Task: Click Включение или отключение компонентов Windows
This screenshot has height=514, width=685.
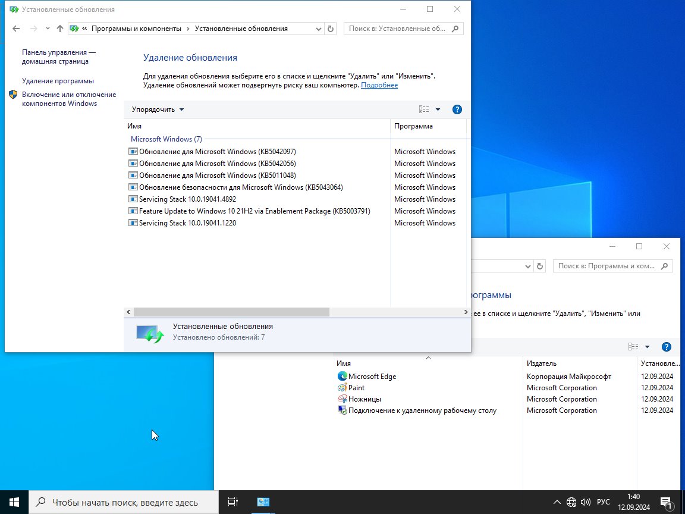Action: point(69,99)
